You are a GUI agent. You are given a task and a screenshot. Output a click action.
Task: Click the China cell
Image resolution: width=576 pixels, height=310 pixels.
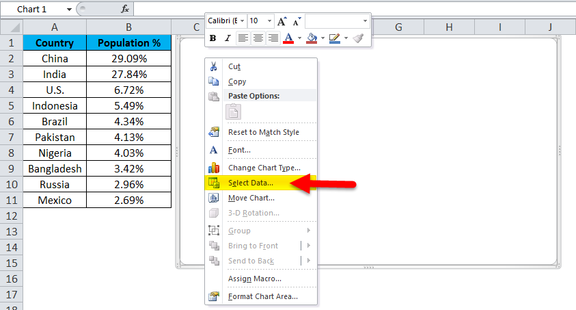point(55,58)
